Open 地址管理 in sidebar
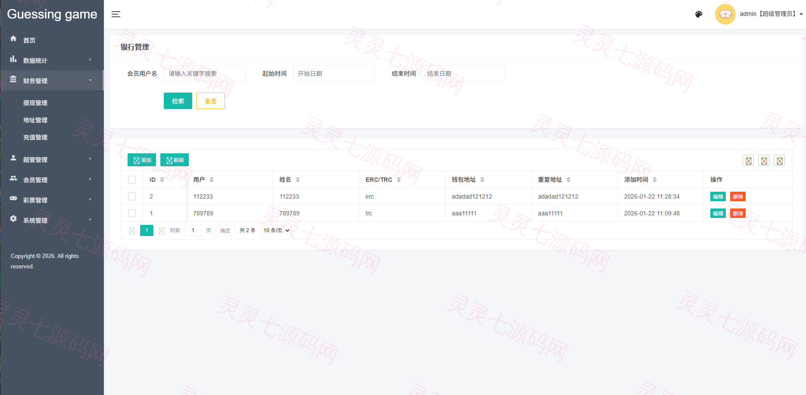This screenshot has height=395, width=806. [x=35, y=120]
